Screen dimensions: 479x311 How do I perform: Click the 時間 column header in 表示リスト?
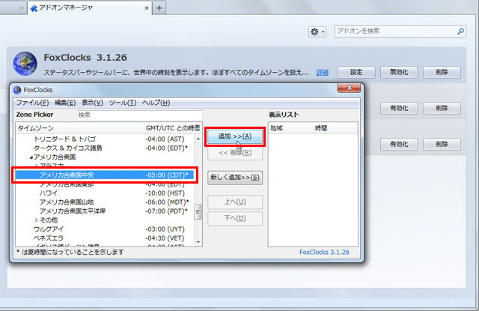(x=335, y=128)
